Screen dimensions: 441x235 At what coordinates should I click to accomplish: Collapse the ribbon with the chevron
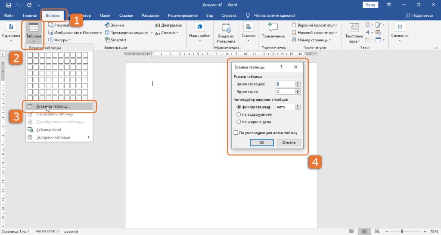[x=437, y=48]
